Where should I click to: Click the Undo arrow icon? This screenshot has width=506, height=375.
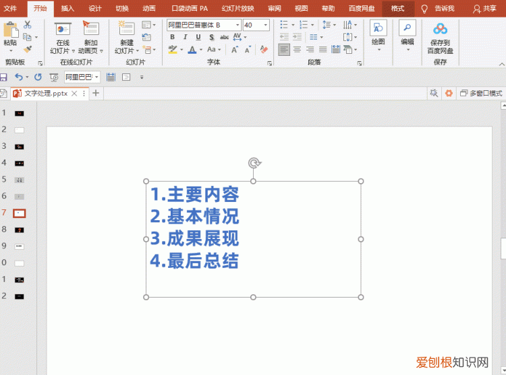point(19,77)
